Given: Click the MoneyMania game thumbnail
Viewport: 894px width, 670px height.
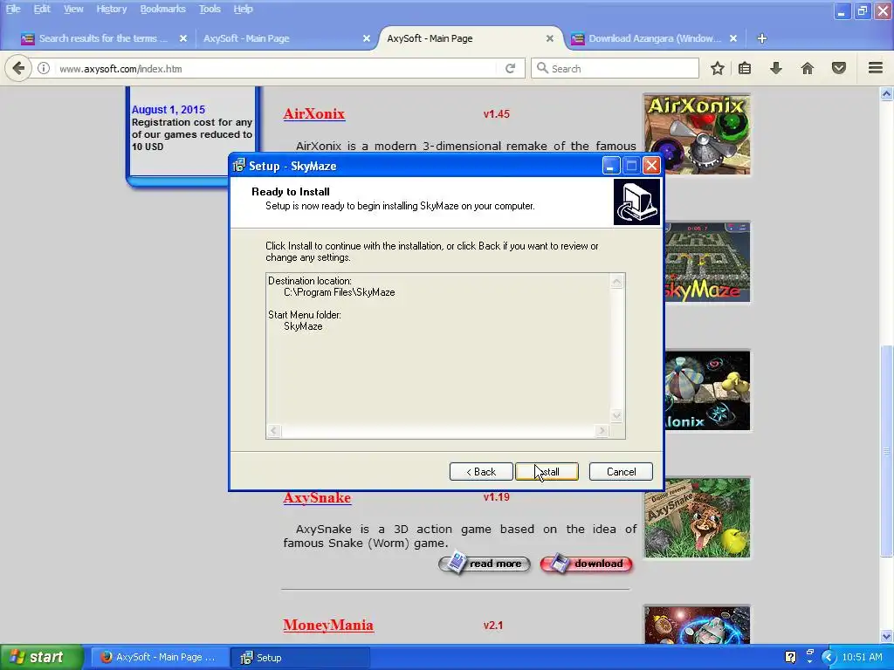Looking at the screenshot, I should click(697, 625).
